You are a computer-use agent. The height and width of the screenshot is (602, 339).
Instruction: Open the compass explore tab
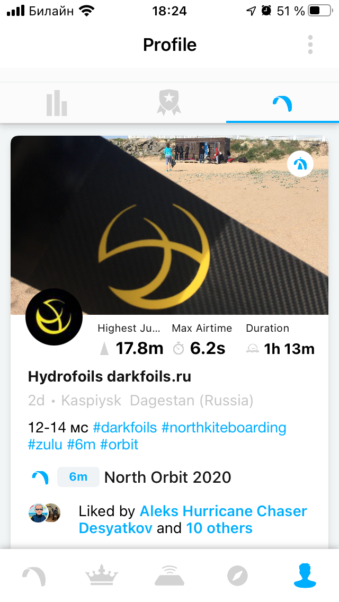coord(237,576)
